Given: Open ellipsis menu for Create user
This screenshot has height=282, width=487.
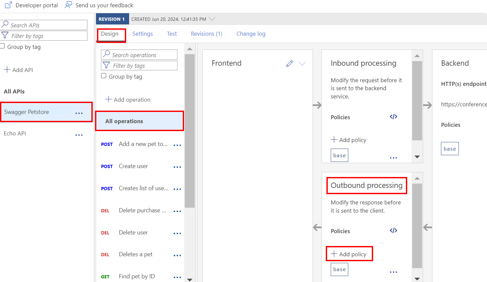Looking at the screenshot, I should coord(177,167).
